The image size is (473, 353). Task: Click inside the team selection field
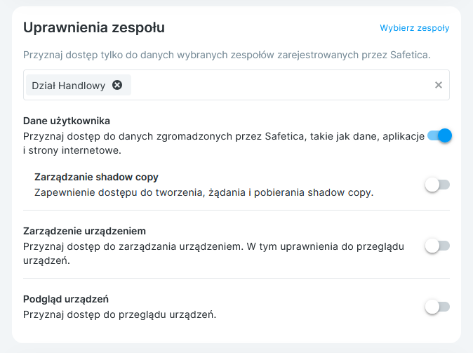tap(281, 85)
